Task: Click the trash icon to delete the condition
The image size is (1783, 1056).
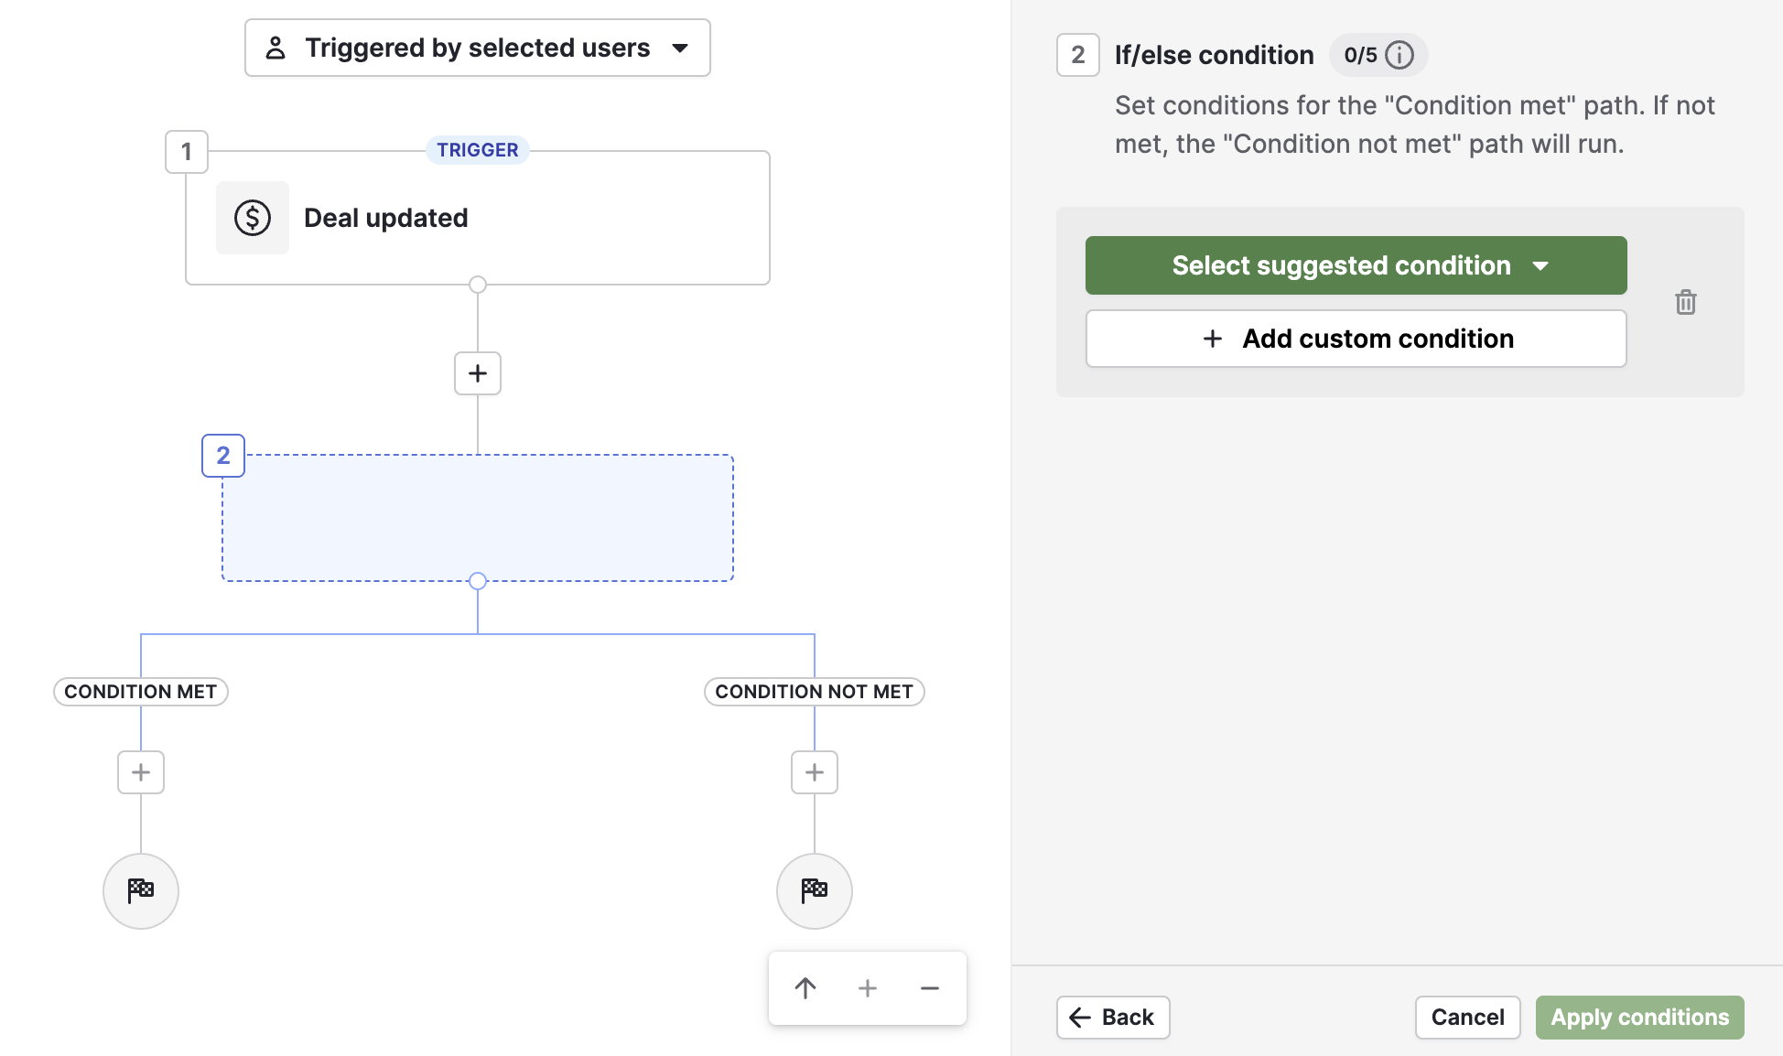Action: tap(1685, 302)
